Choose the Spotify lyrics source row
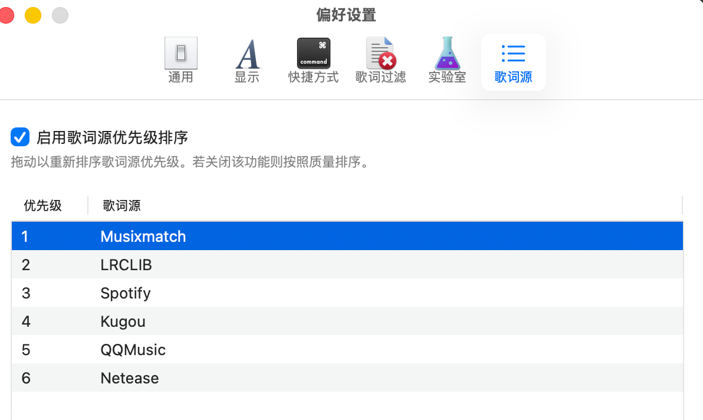703x420 pixels. coord(126,293)
